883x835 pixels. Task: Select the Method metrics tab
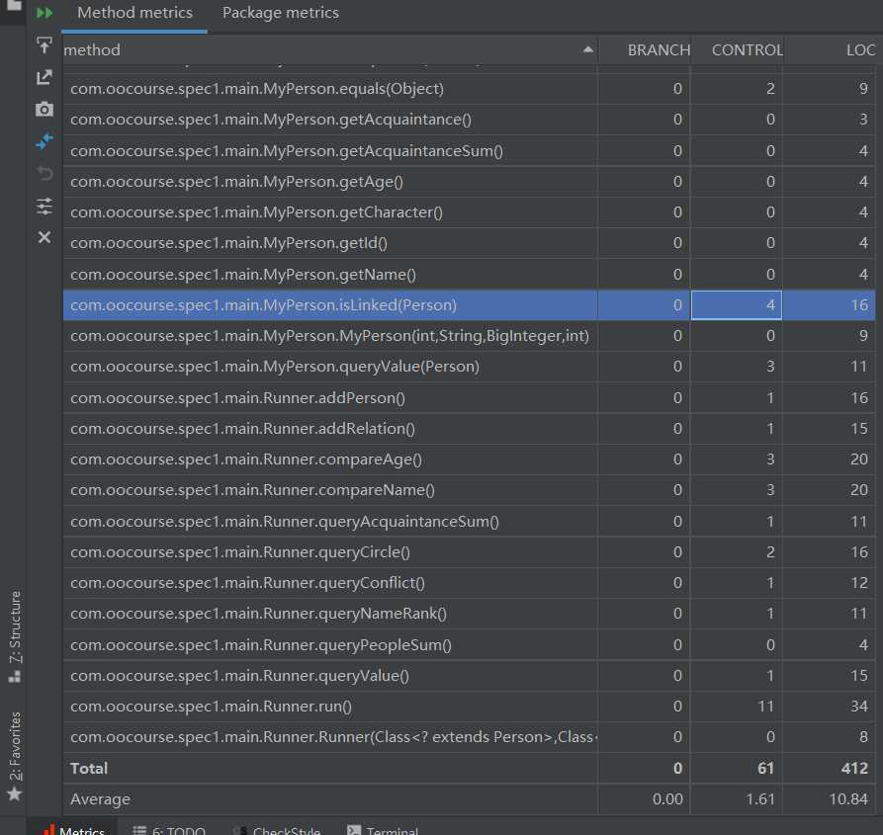click(x=134, y=14)
